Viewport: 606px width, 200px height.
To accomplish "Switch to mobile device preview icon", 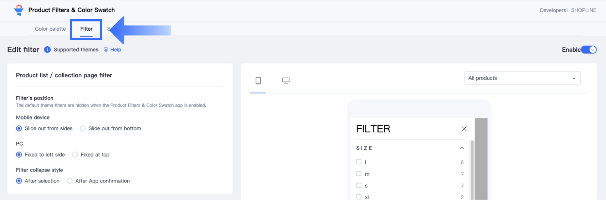I will (258, 81).
